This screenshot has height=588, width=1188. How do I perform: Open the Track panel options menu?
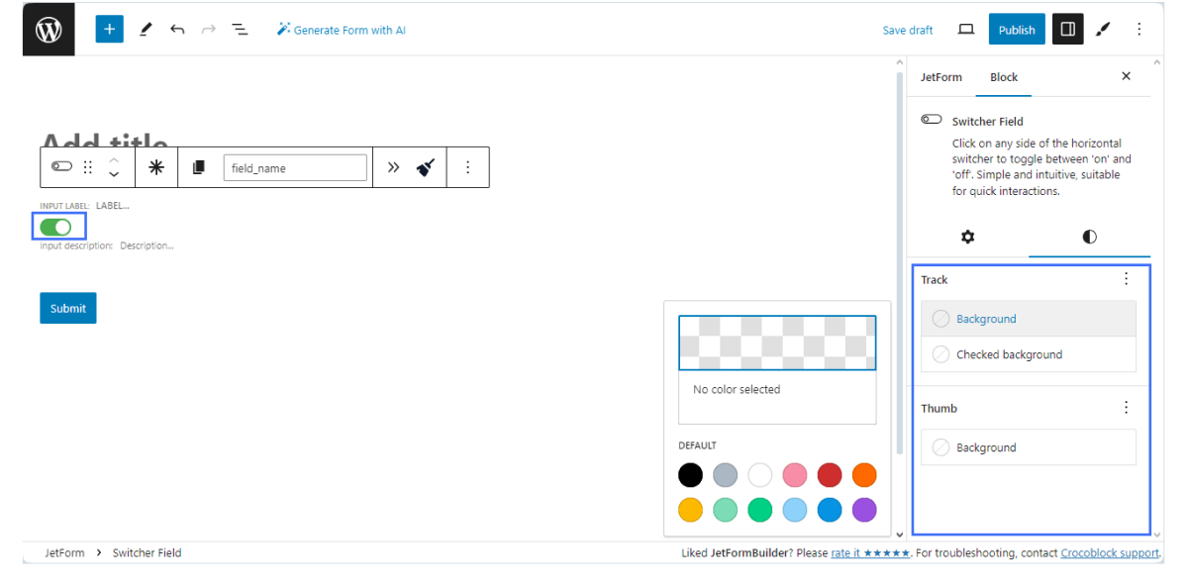point(1126,279)
